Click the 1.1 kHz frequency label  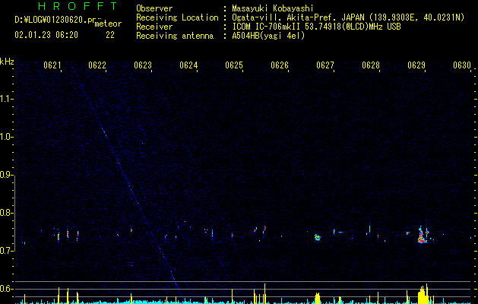6,99
